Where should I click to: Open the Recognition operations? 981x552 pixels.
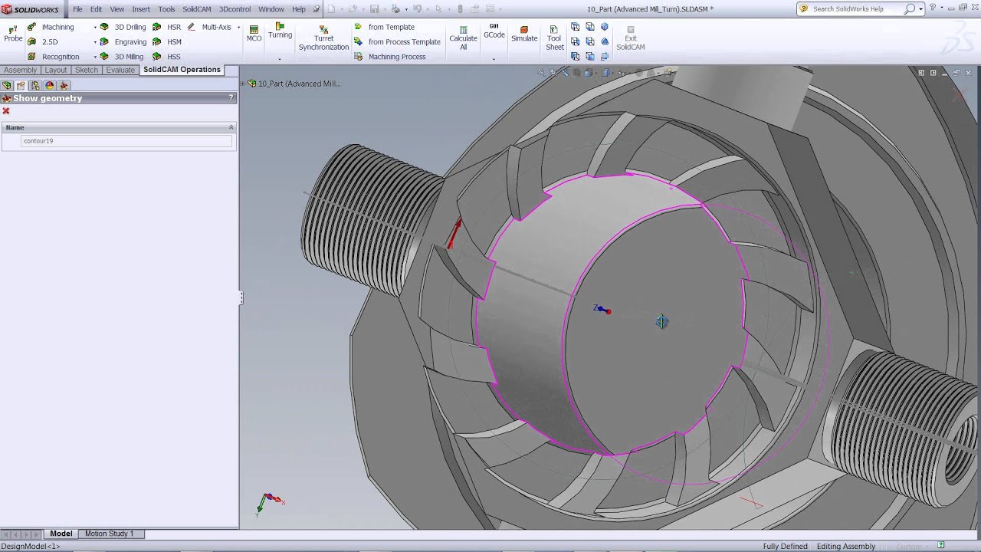pyautogui.click(x=54, y=56)
